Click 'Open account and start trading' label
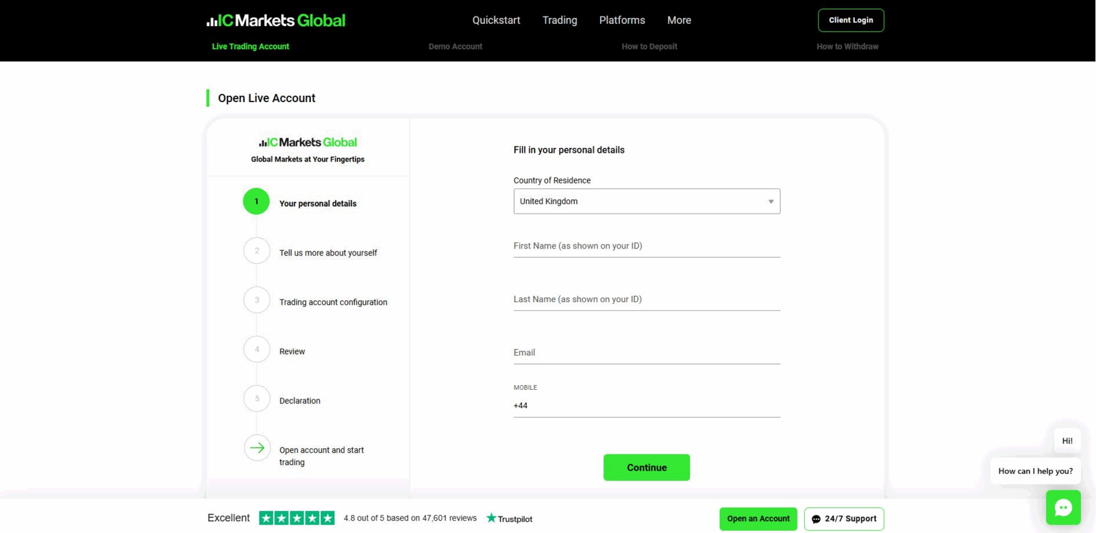The height and width of the screenshot is (533, 1096). coord(321,456)
